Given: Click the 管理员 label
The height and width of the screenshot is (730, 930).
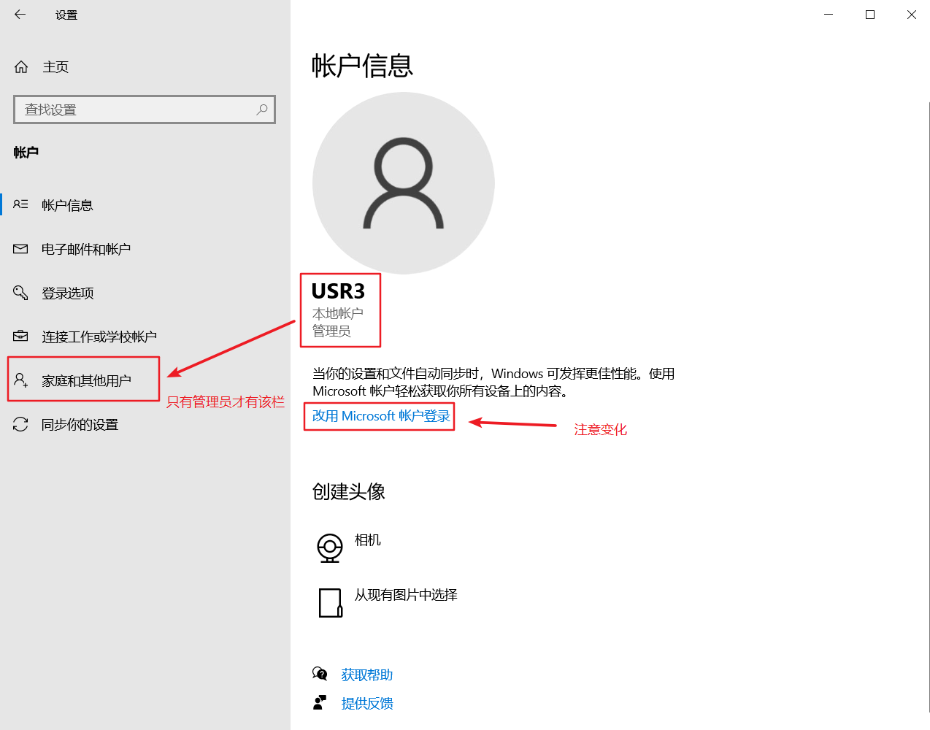Looking at the screenshot, I should pyautogui.click(x=331, y=331).
